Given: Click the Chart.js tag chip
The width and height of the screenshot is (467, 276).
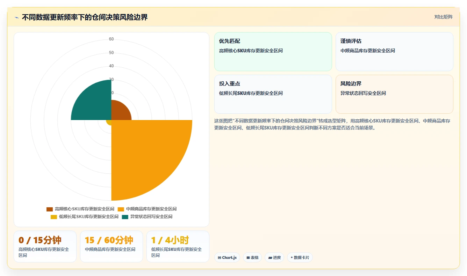Looking at the screenshot, I should 227,258.
